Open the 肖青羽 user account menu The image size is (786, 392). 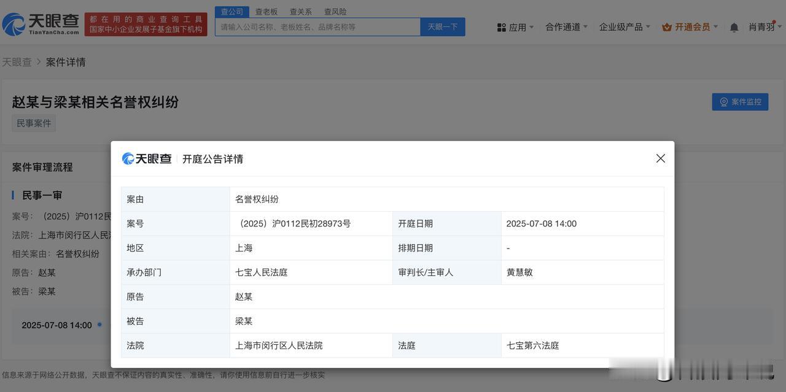[x=765, y=27]
